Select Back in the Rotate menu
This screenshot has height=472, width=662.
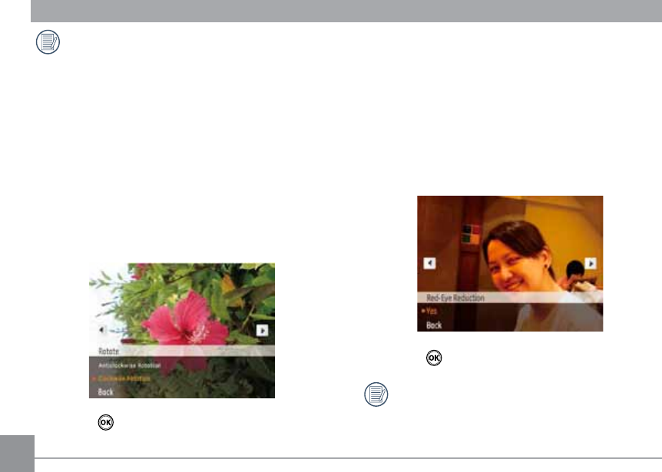pyautogui.click(x=105, y=392)
